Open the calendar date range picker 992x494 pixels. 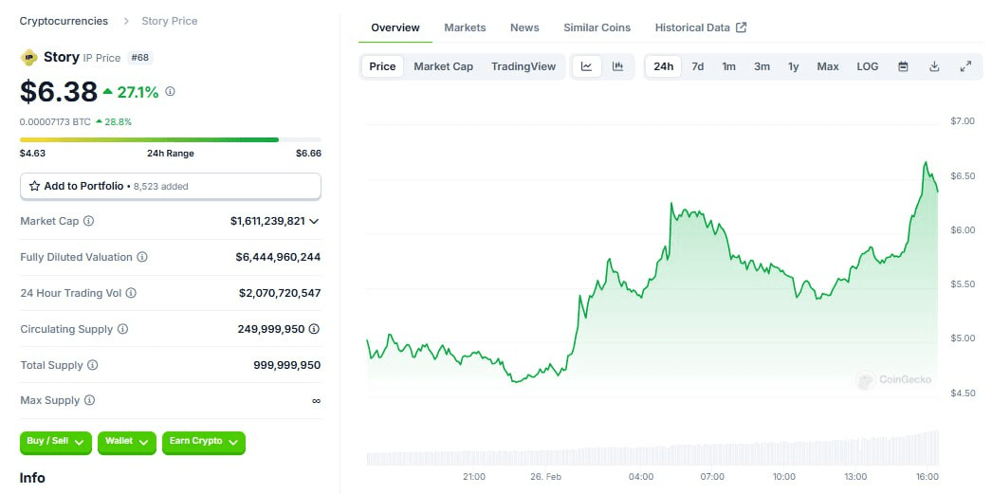(x=904, y=66)
